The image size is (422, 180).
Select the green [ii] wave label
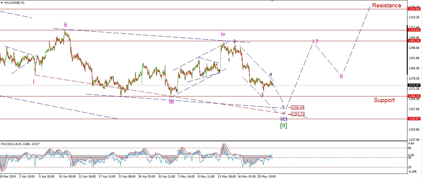(284, 126)
